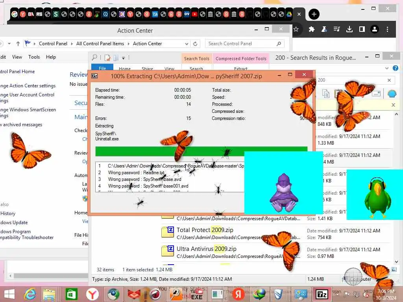This screenshot has height=302, width=403.
Task: Open Change Windows SmartScreen settings link
Action: click(28, 112)
